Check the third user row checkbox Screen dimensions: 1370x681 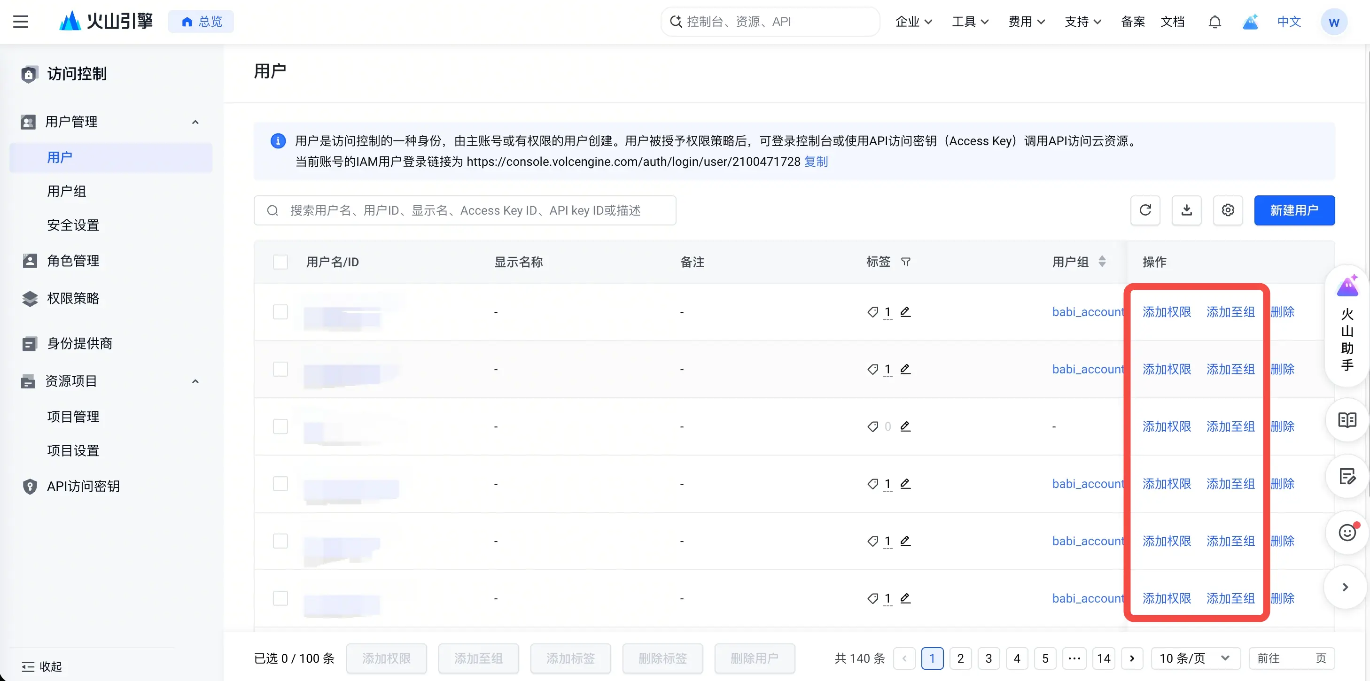[x=280, y=426]
